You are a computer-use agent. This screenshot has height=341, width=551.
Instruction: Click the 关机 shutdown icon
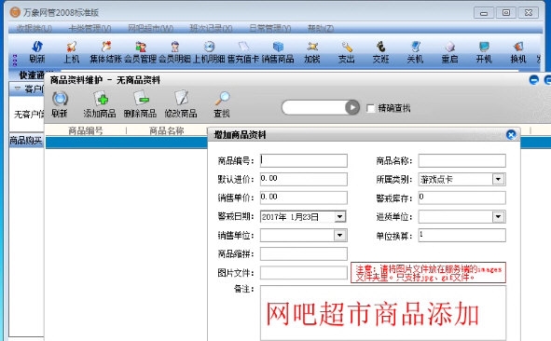click(x=416, y=47)
